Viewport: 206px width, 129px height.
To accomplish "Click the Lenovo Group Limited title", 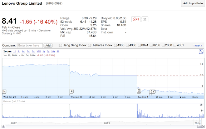I will [x=22, y=3].
